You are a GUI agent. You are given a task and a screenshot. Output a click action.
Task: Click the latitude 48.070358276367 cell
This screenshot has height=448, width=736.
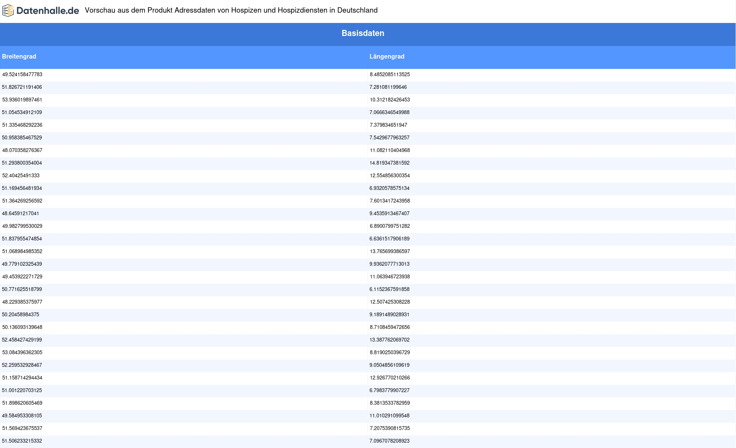click(22, 150)
